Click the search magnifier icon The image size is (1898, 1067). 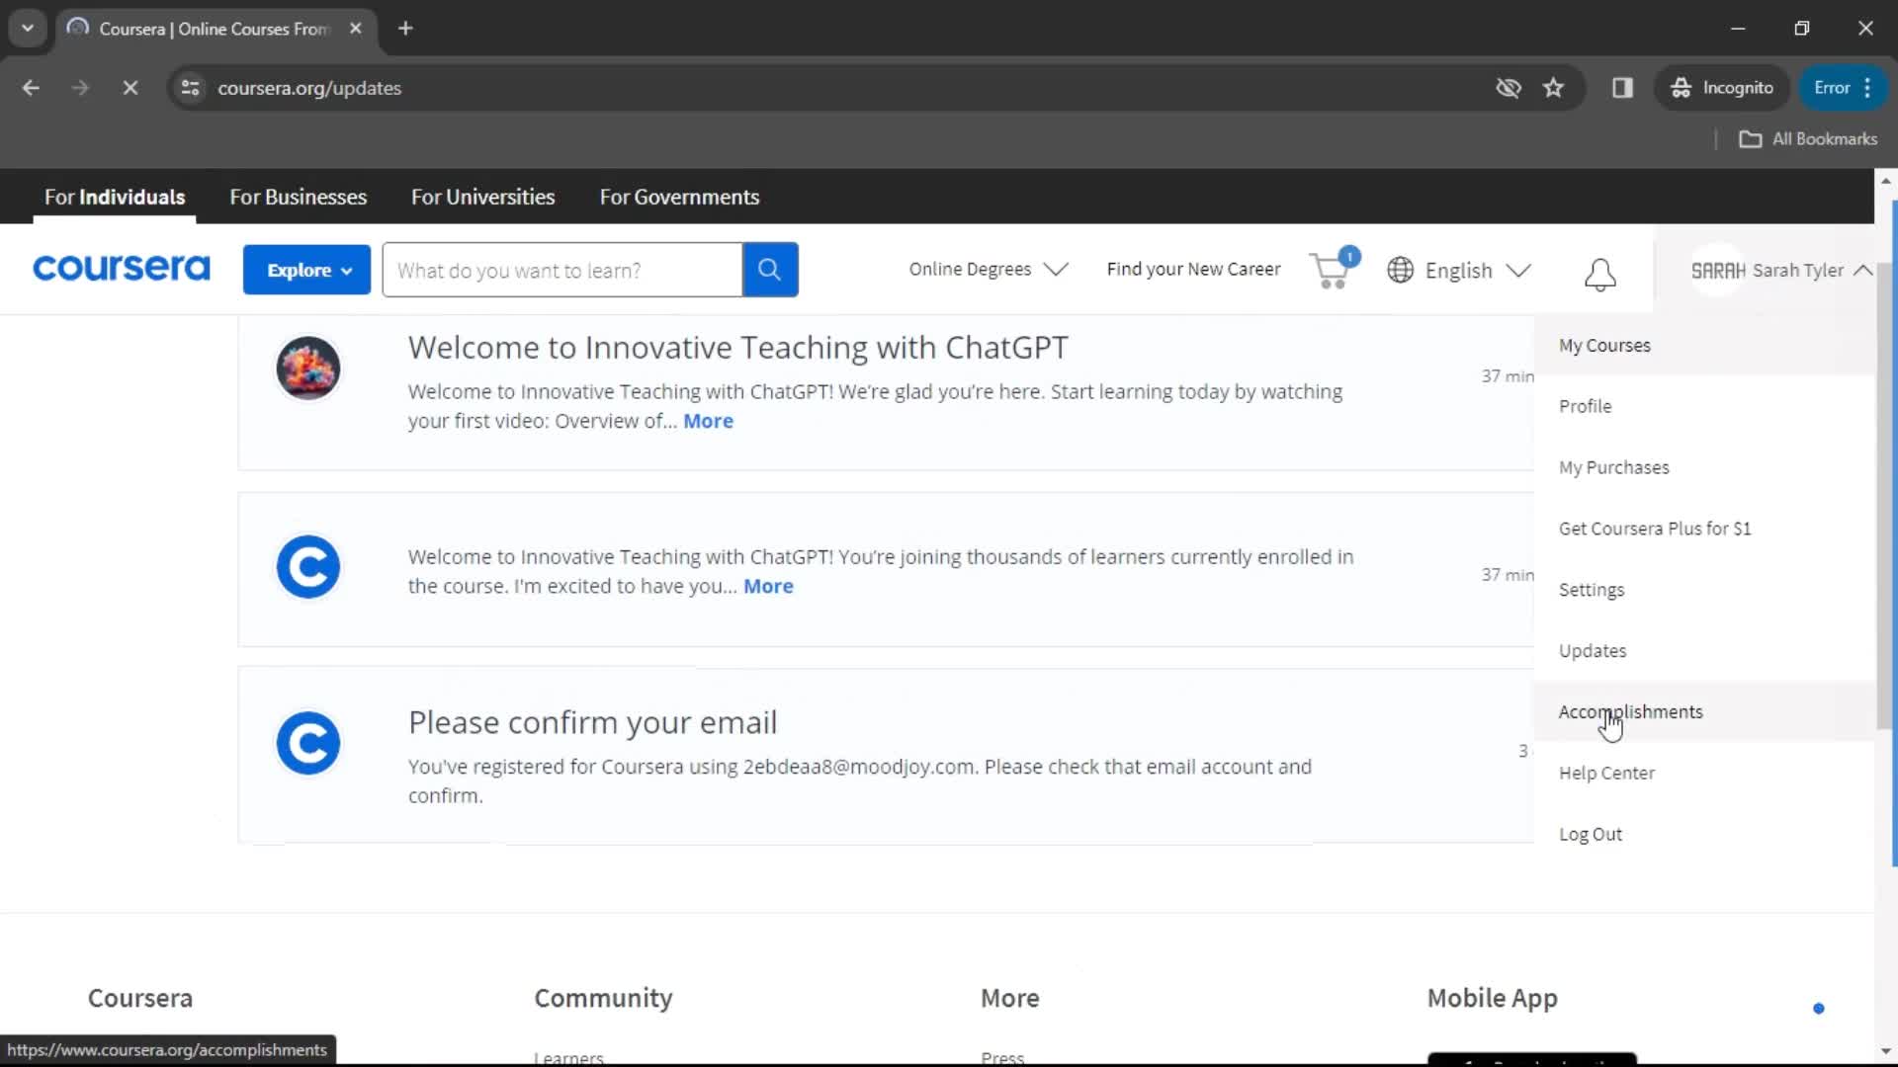[769, 270]
